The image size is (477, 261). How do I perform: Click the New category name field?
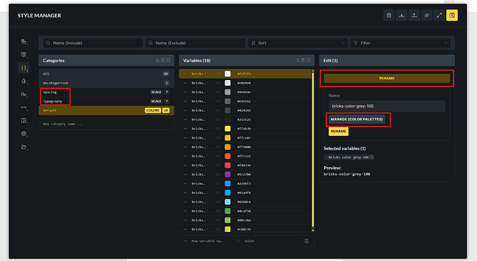click(106, 124)
